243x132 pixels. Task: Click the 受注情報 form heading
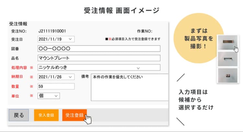tap(18, 24)
